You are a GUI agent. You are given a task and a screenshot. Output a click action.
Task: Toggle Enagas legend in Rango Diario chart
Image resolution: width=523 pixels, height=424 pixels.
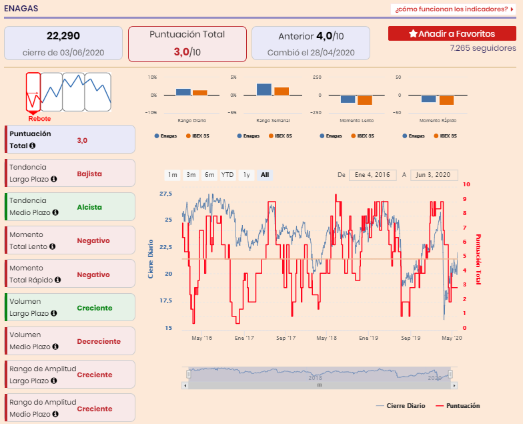pos(165,136)
